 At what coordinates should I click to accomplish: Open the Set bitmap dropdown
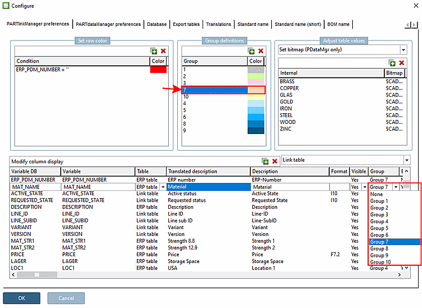point(403,50)
